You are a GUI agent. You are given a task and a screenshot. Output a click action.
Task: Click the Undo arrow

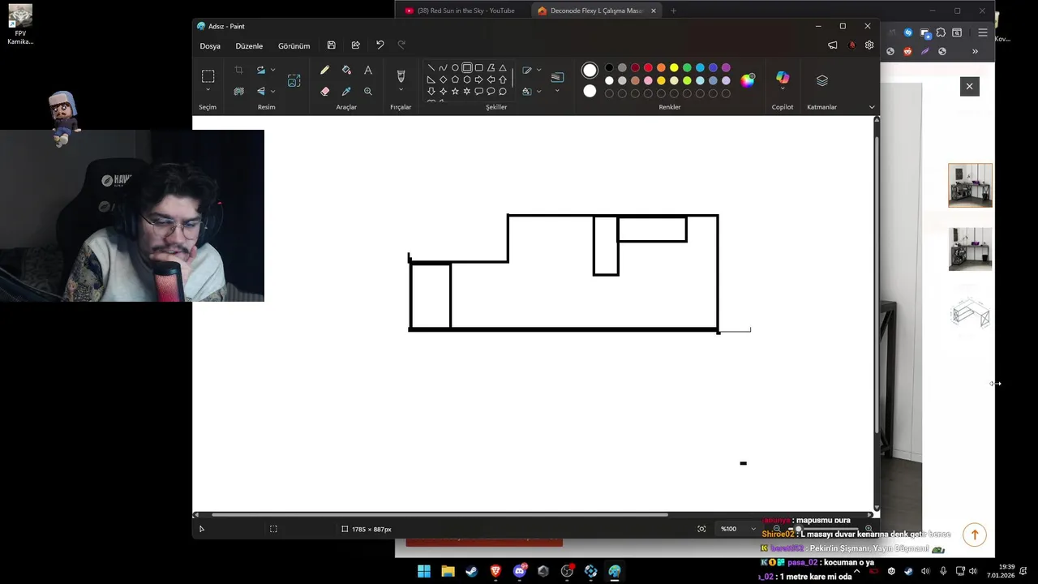tap(380, 45)
